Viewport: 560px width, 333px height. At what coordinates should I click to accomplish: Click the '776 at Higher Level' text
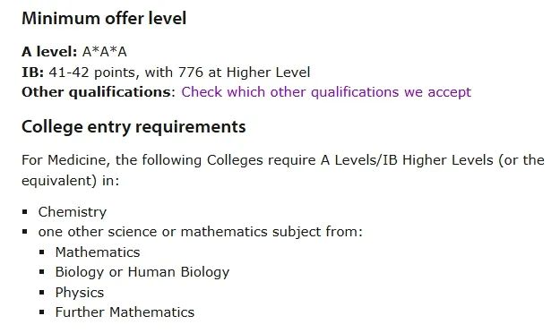click(x=244, y=73)
